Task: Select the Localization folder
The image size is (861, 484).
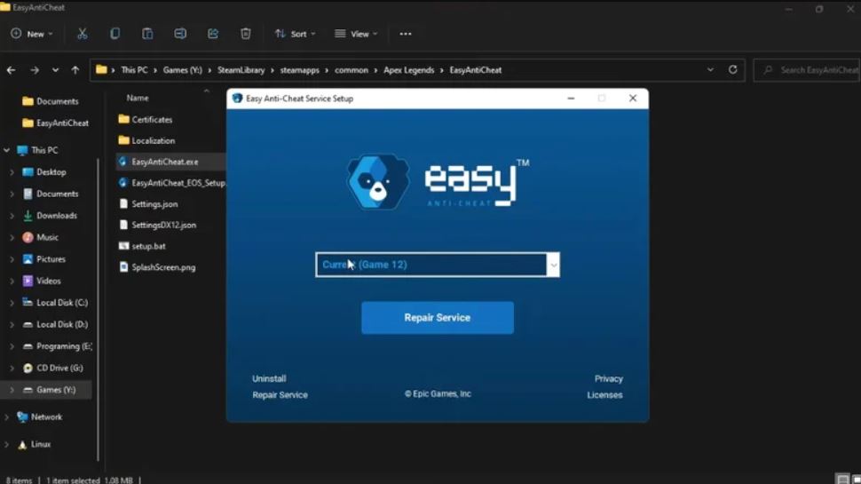Action: [x=154, y=140]
